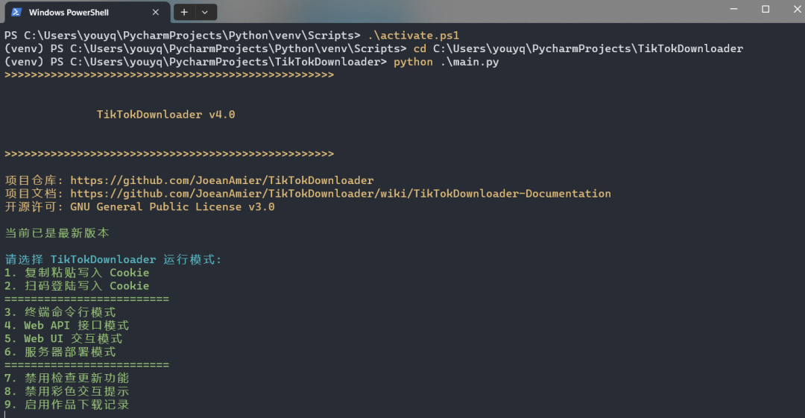Viewport: 805px width, 418px height.
Task: Close the Windows PowerShell tab
Action: 156,12
